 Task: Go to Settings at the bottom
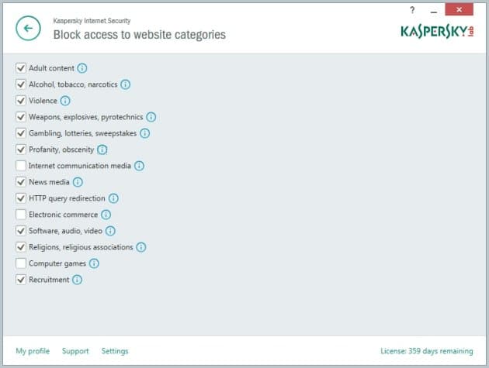click(115, 351)
